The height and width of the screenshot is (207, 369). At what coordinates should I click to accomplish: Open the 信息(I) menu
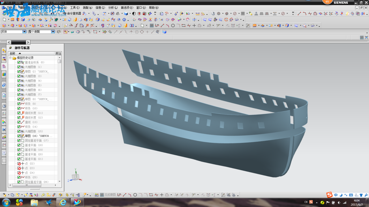(x=100, y=8)
